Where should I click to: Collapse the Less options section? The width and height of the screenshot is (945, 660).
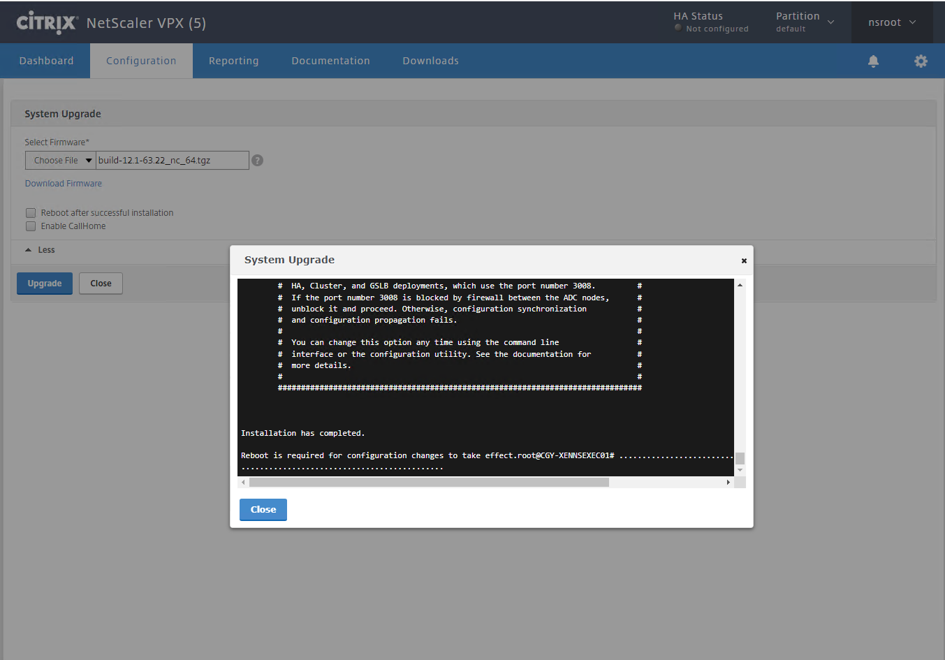tap(40, 249)
